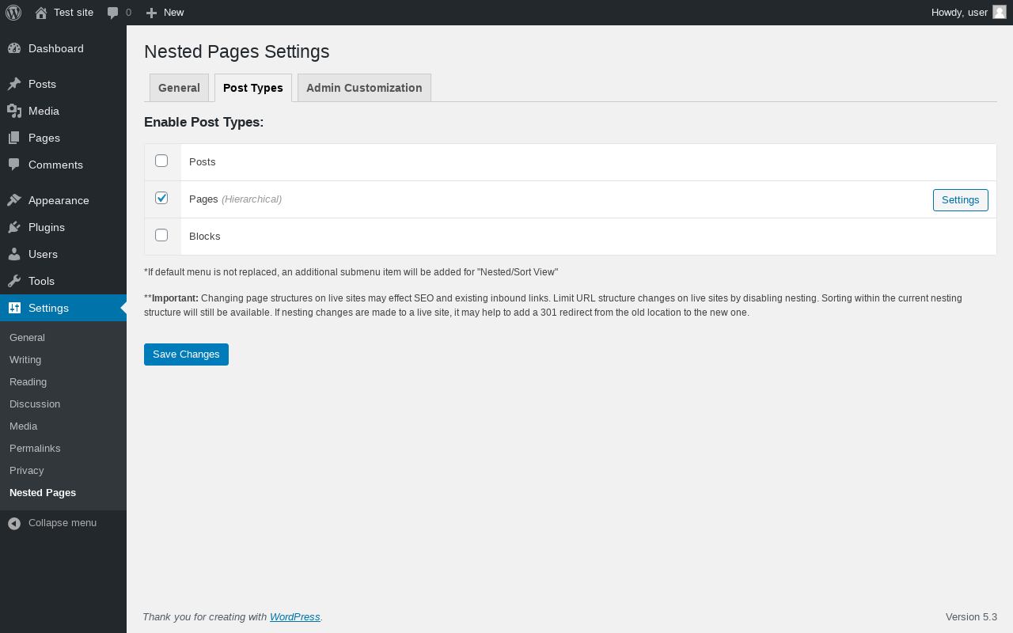
Task: Open the Comments sidebar menu label
Action: pyautogui.click(x=55, y=165)
